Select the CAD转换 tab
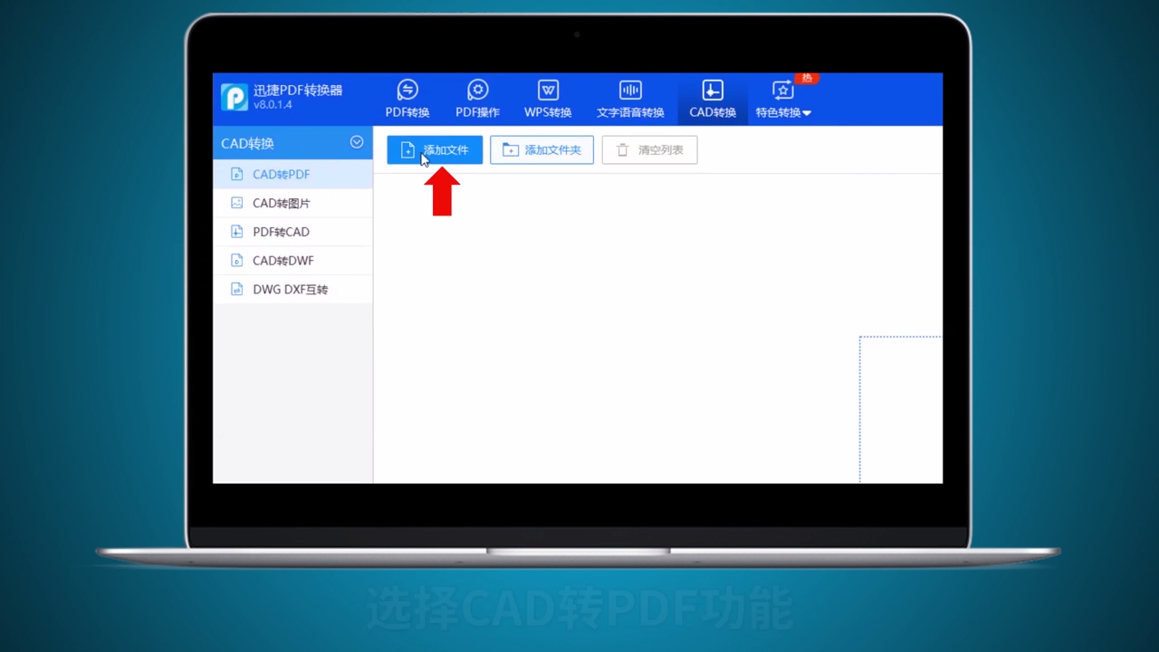Image resolution: width=1159 pixels, height=652 pixels. pyautogui.click(x=713, y=100)
